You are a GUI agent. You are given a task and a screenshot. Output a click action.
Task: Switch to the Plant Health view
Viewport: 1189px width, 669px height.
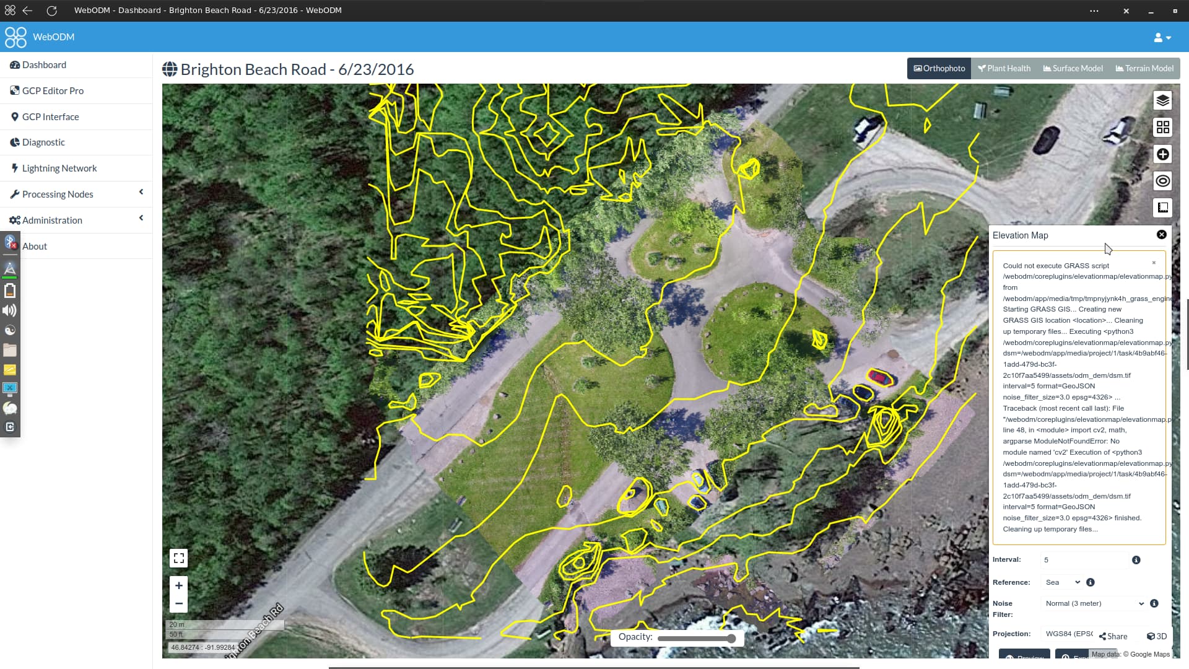(1003, 68)
